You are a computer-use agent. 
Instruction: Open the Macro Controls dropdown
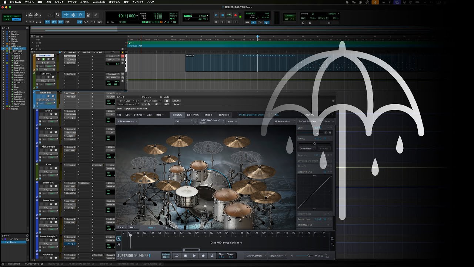pyautogui.click(x=256, y=256)
